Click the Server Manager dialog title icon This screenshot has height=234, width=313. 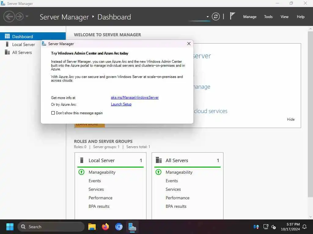tap(44, 44)
